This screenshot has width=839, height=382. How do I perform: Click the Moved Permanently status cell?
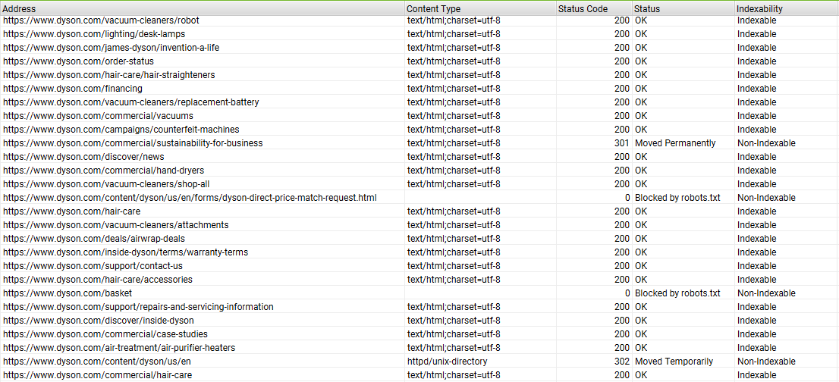click(x=674, y=143)
